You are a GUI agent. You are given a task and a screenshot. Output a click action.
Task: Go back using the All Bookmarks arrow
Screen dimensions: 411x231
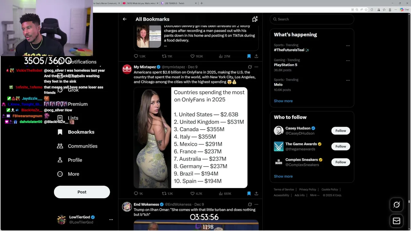click(x=125, y=19)
